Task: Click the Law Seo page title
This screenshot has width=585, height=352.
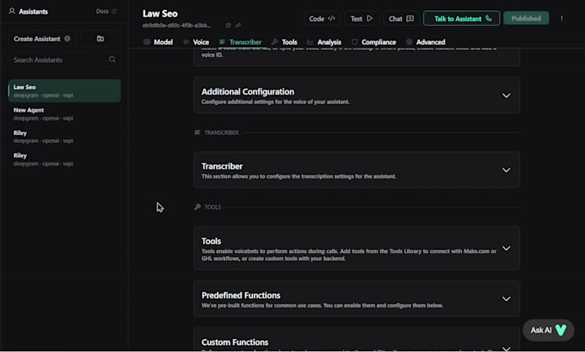Action: coord(160,14)
